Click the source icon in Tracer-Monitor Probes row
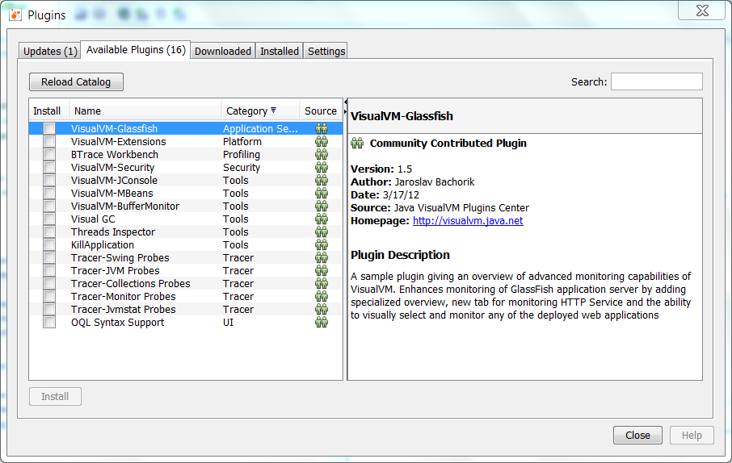 coord(322,297)
